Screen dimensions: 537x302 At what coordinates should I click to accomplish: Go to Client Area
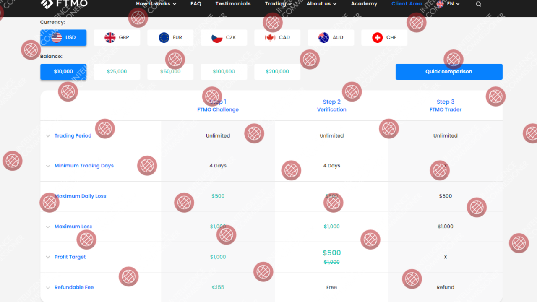407,4
